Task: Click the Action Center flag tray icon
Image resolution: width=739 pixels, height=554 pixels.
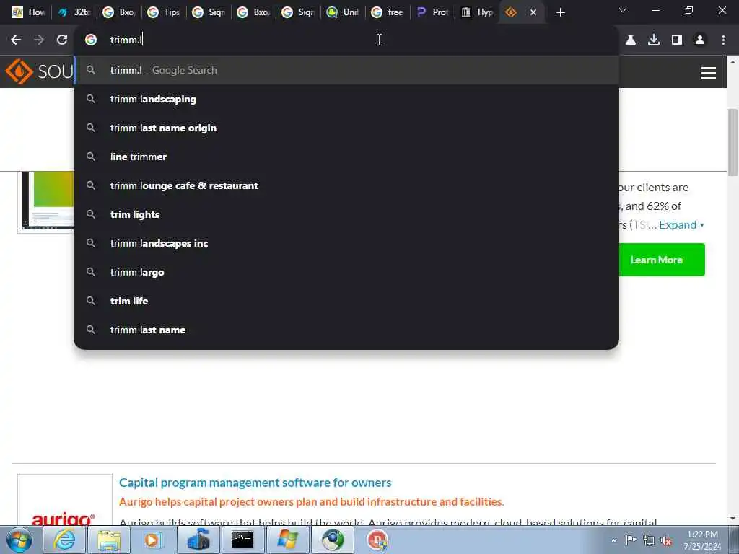Action: coord(631,540)
